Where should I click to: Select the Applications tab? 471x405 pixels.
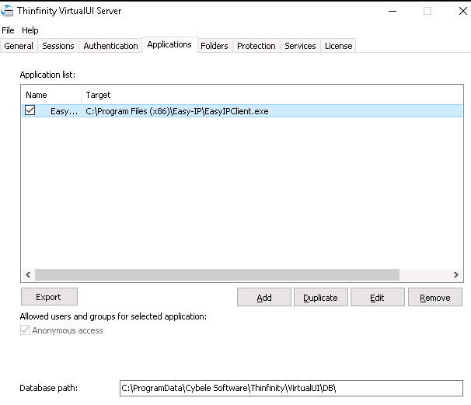coord(169,44)
